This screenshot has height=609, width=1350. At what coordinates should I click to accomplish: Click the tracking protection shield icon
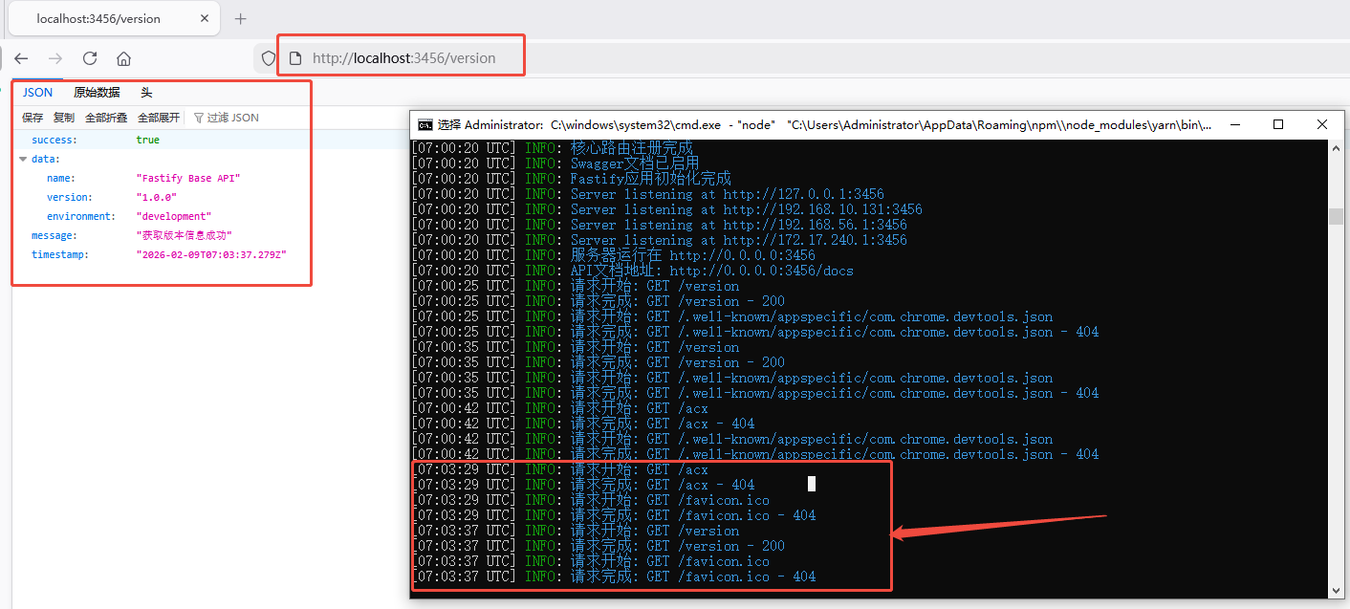(x=269, y=58)
